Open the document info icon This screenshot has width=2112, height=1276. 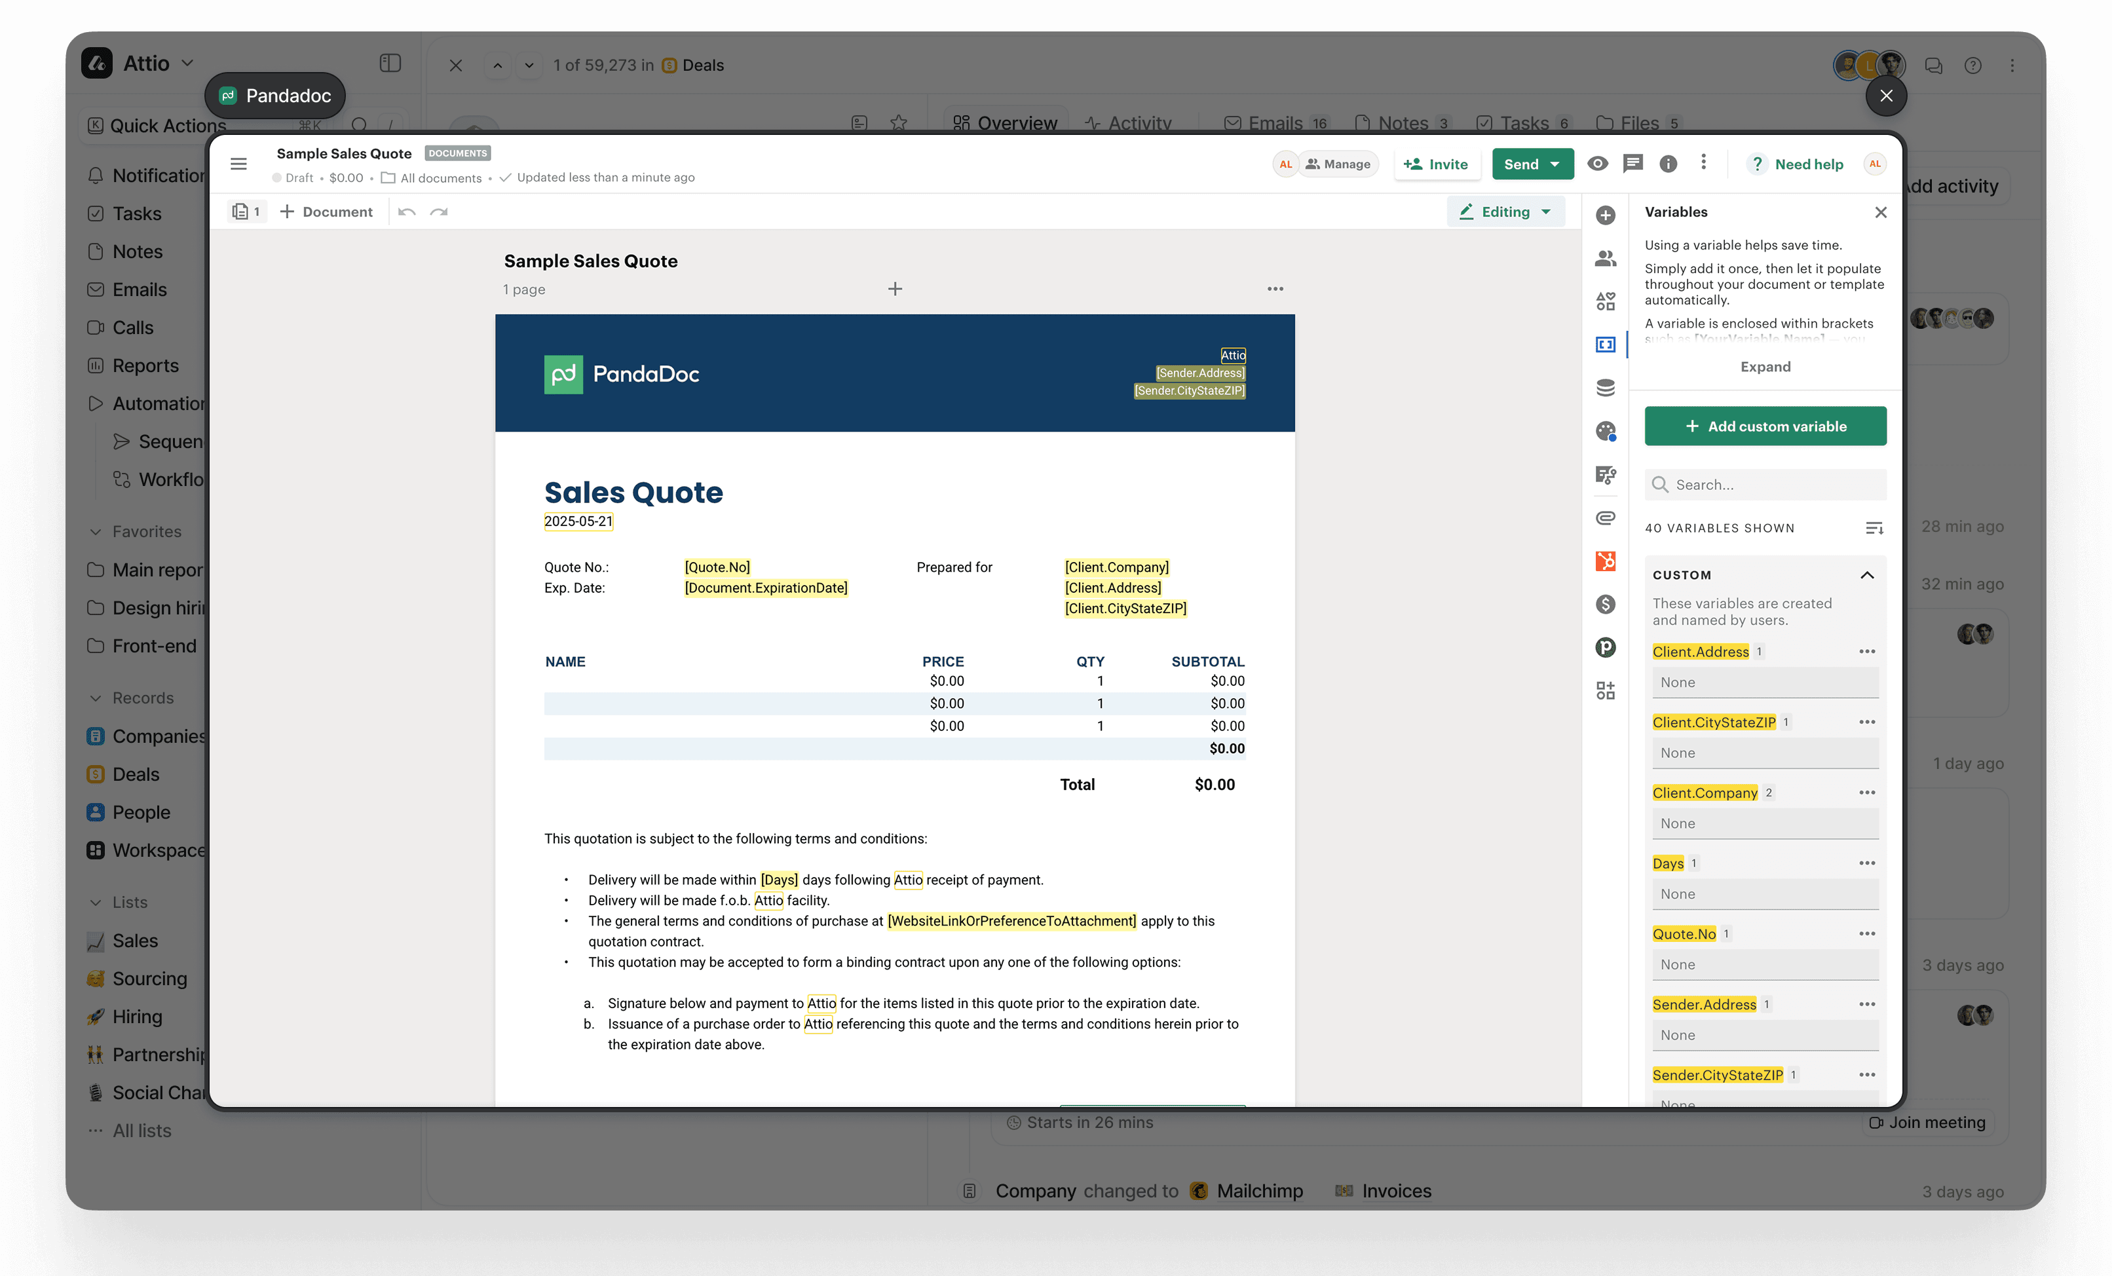pyautogui.click(x=1668, y=164)
